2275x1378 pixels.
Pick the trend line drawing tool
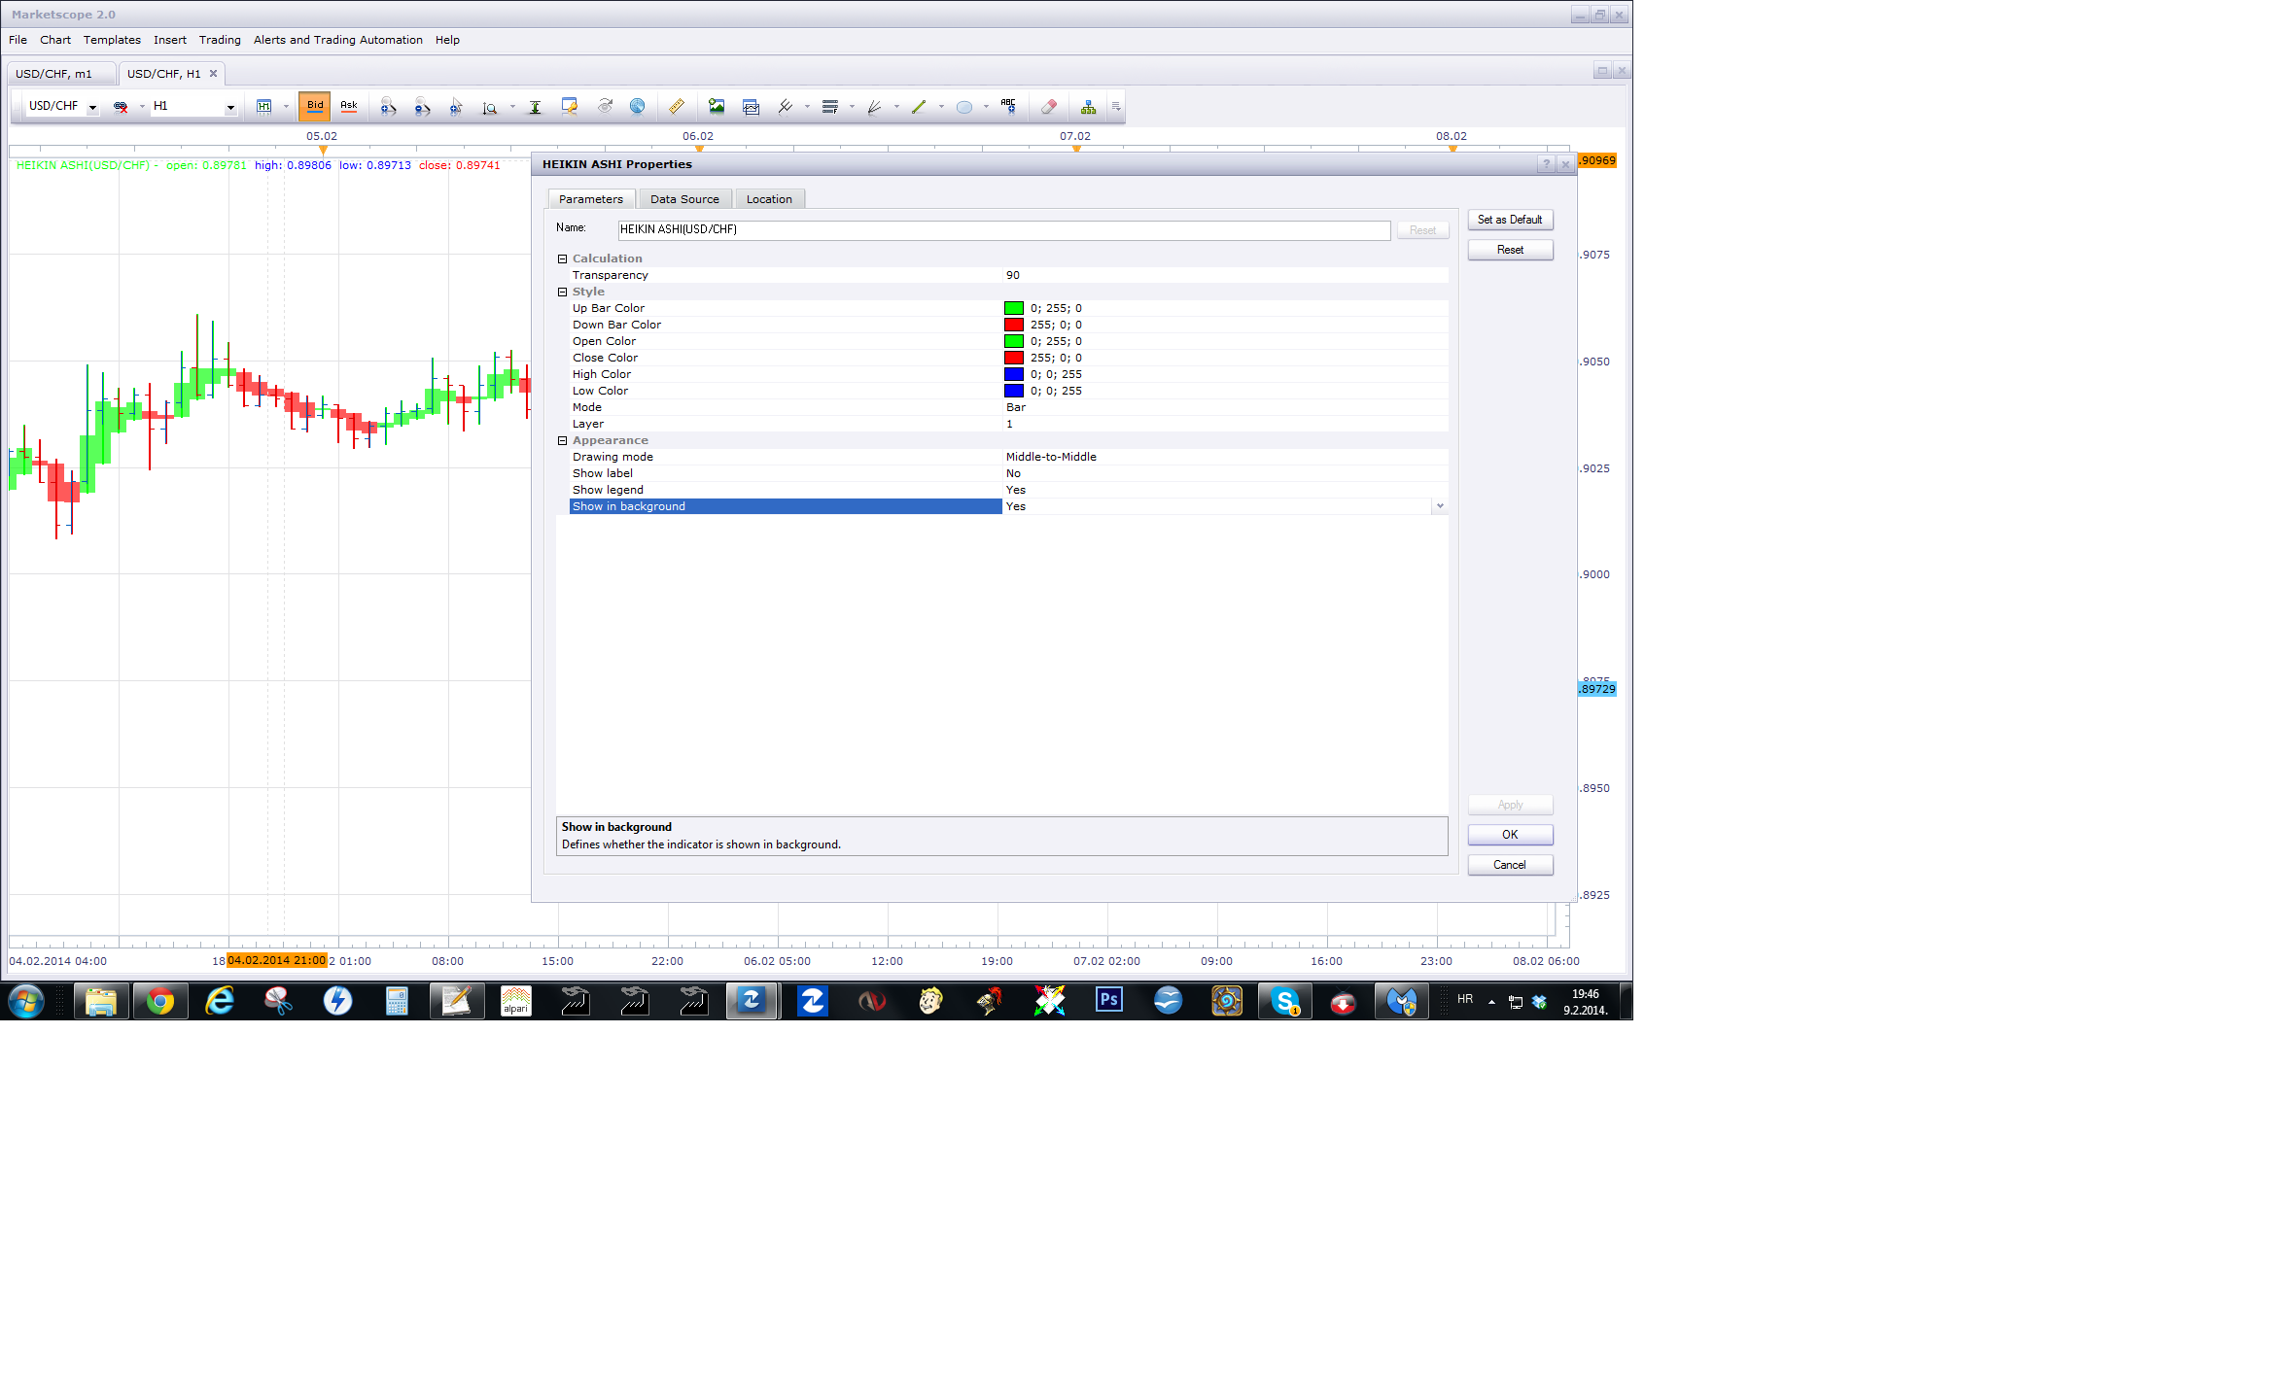919,107
